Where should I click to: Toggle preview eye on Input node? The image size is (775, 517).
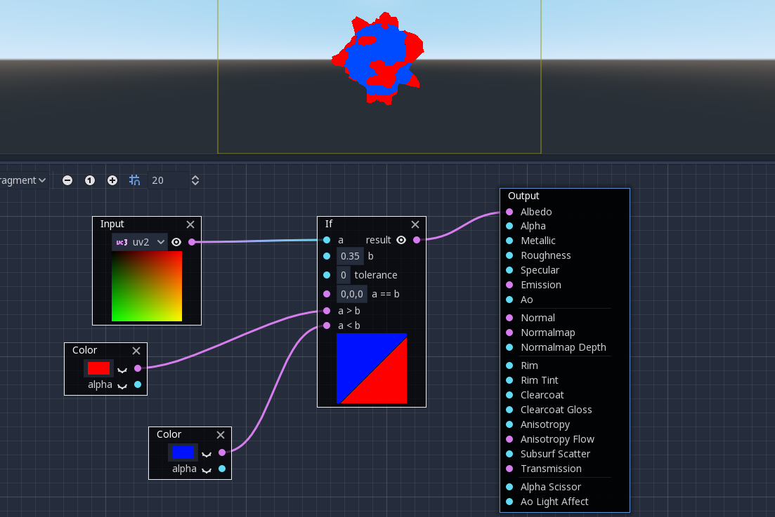point(176,242)
